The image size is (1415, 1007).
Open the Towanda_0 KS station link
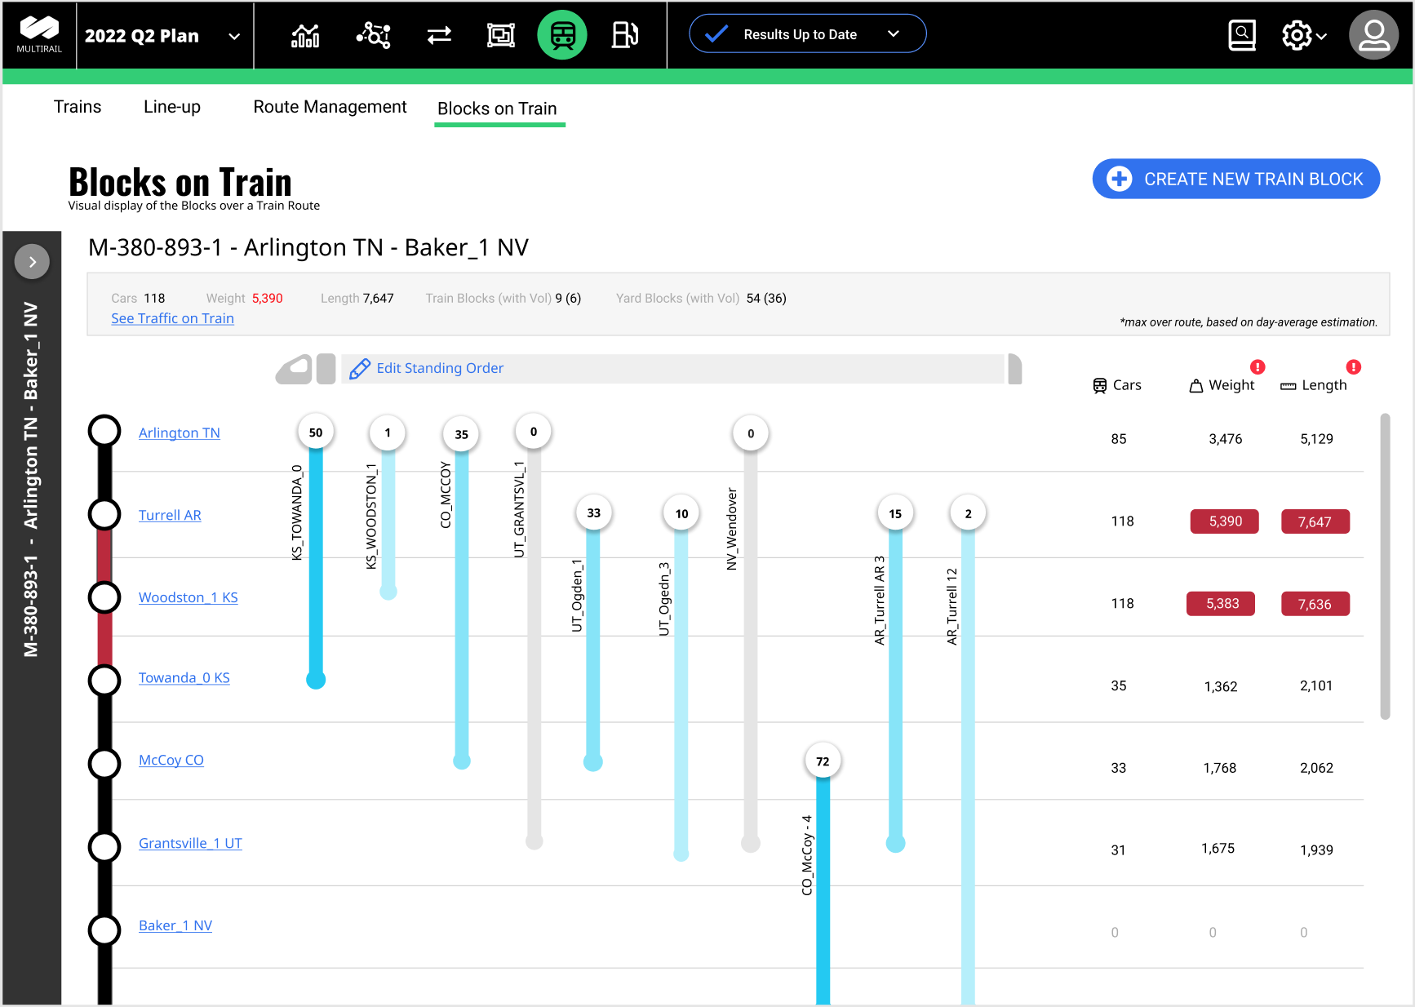point(184,677)
